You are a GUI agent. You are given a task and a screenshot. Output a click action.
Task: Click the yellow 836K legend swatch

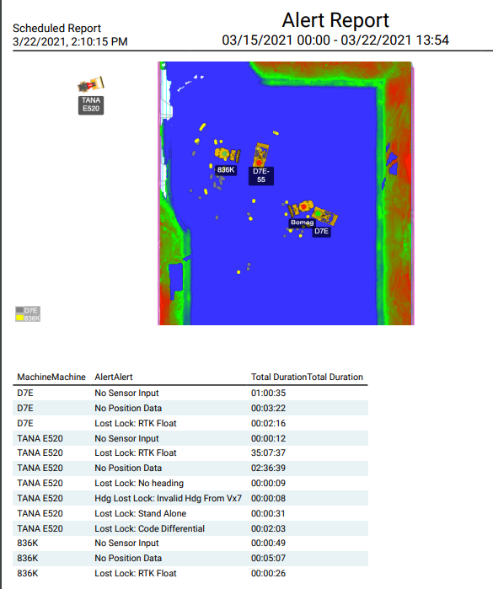coord(20,318)
